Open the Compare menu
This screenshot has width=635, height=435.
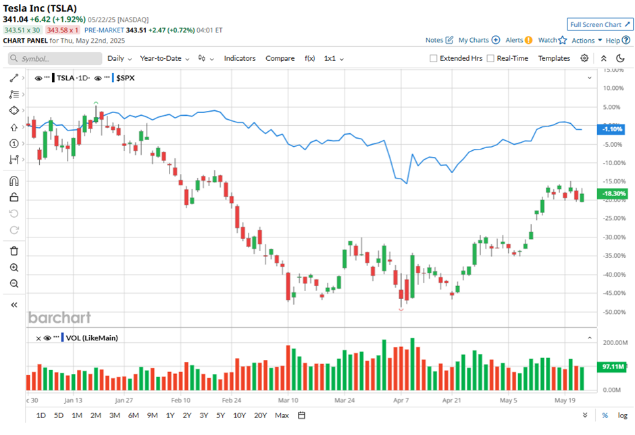tap(280, 58)
